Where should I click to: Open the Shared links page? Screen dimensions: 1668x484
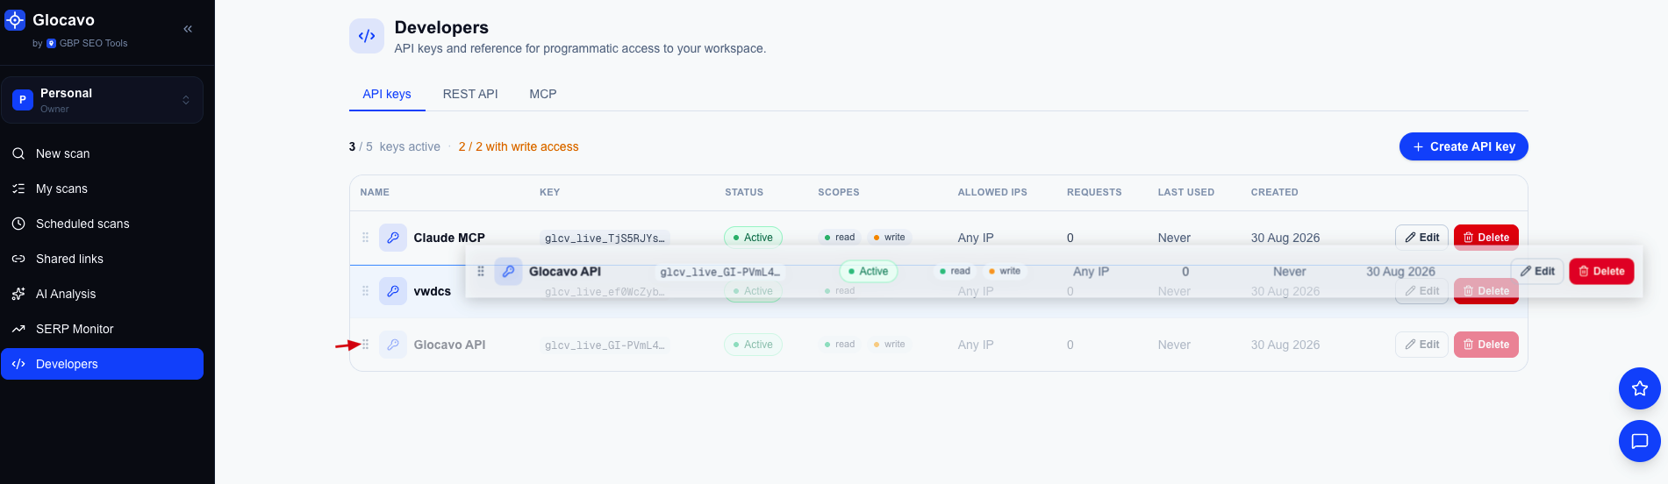pos(103,259)
